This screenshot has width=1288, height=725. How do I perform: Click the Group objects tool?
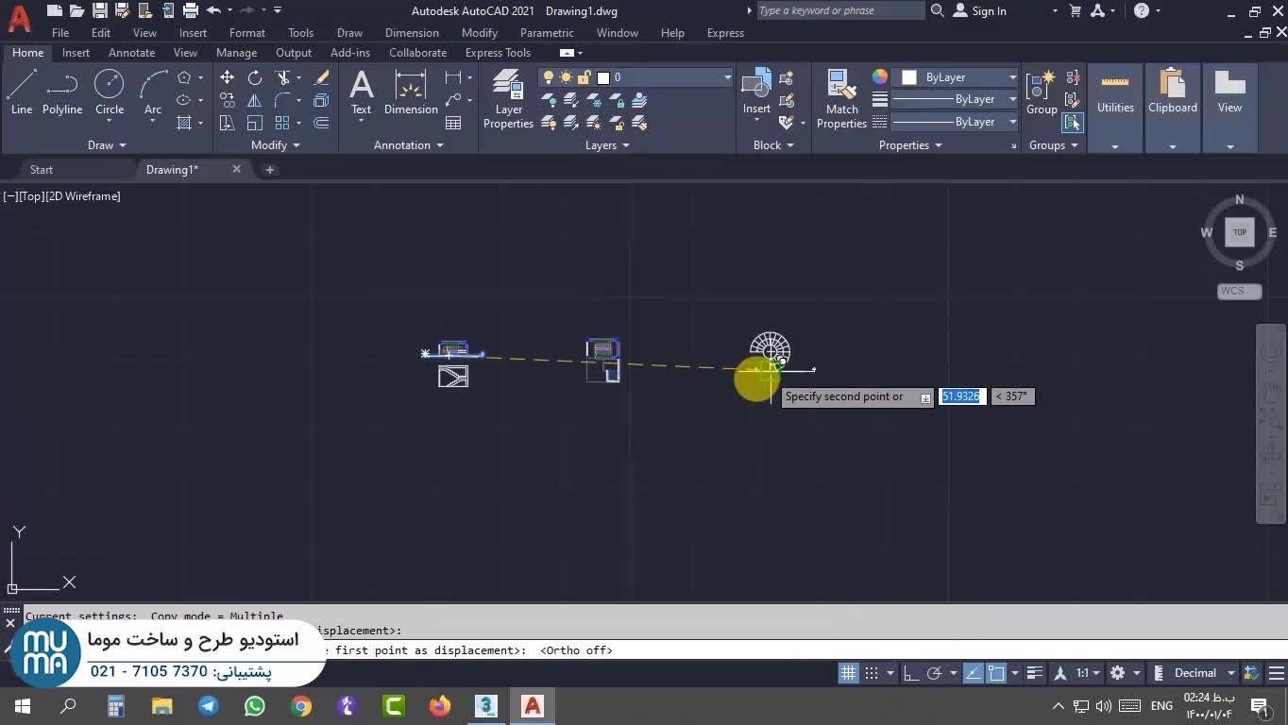(x=1042, y=93)
